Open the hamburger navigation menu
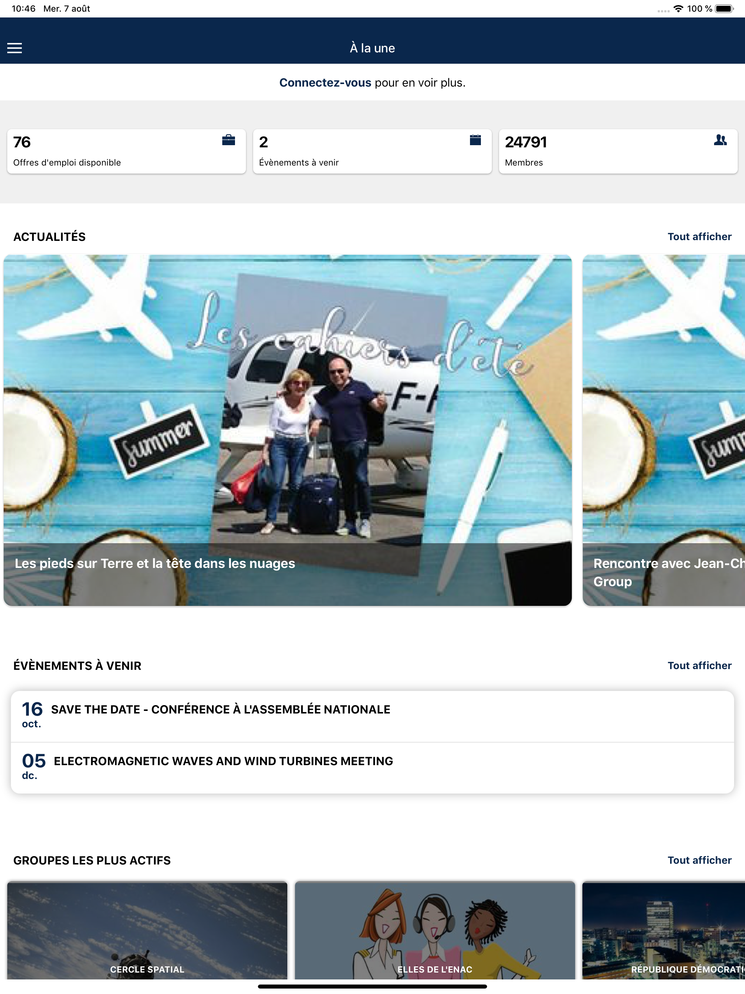This screenshot has width=745, height=994. 15,48
